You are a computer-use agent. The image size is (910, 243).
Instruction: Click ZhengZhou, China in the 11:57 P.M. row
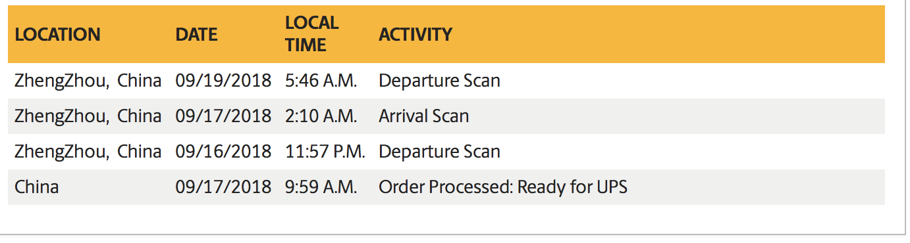(88, 152)
